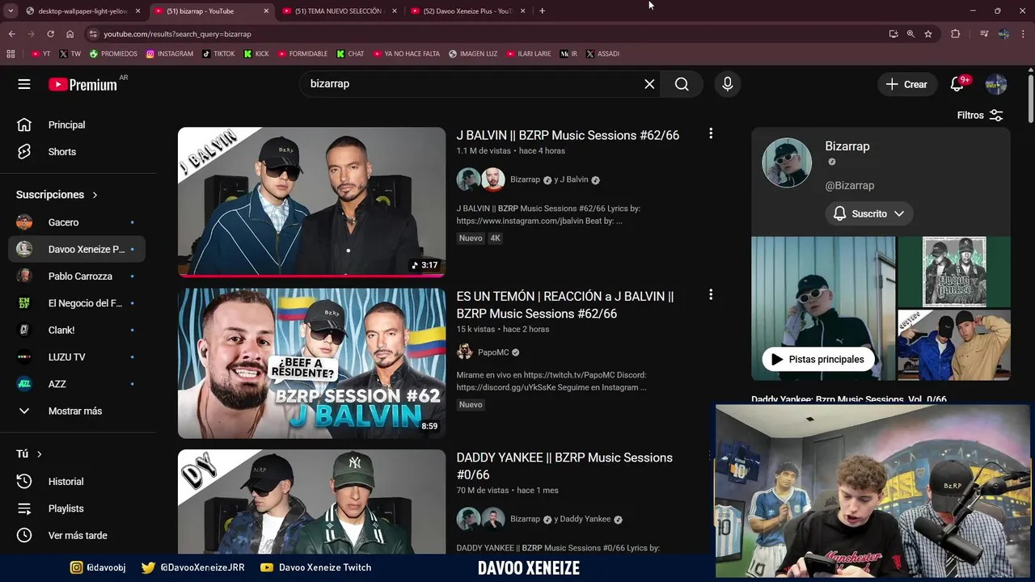Go to the browser home page
This screenshot has height=582, width=1035.
point(70,34)
